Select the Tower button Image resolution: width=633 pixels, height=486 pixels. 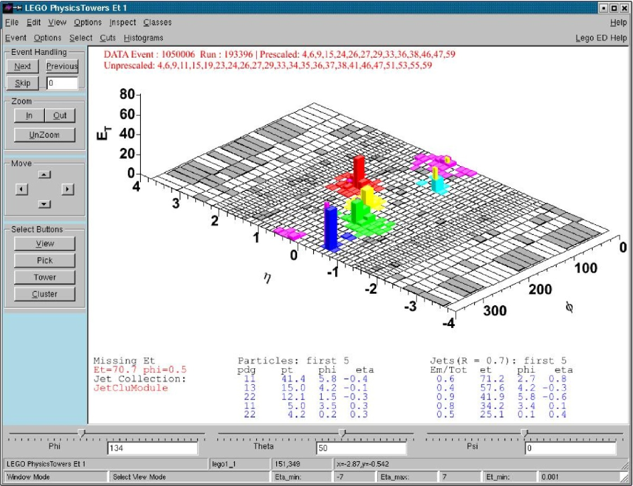45,277
